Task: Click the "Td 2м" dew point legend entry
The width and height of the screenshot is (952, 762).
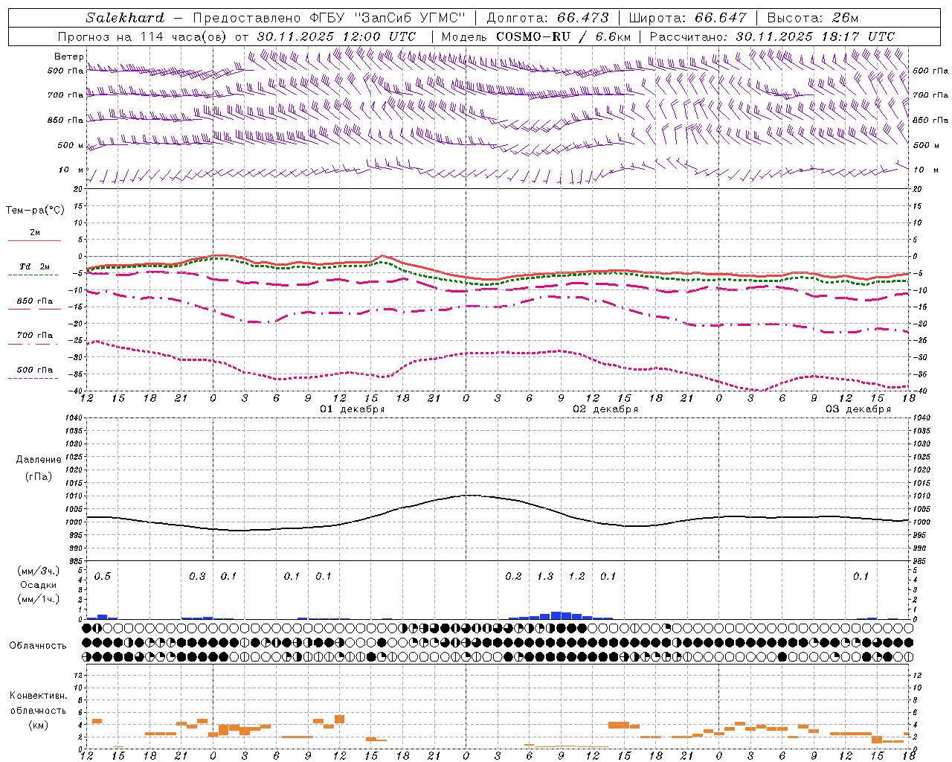Action: point(34,266)
